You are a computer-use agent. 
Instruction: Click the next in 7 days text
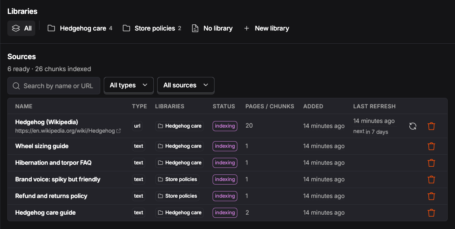(371, 132)
